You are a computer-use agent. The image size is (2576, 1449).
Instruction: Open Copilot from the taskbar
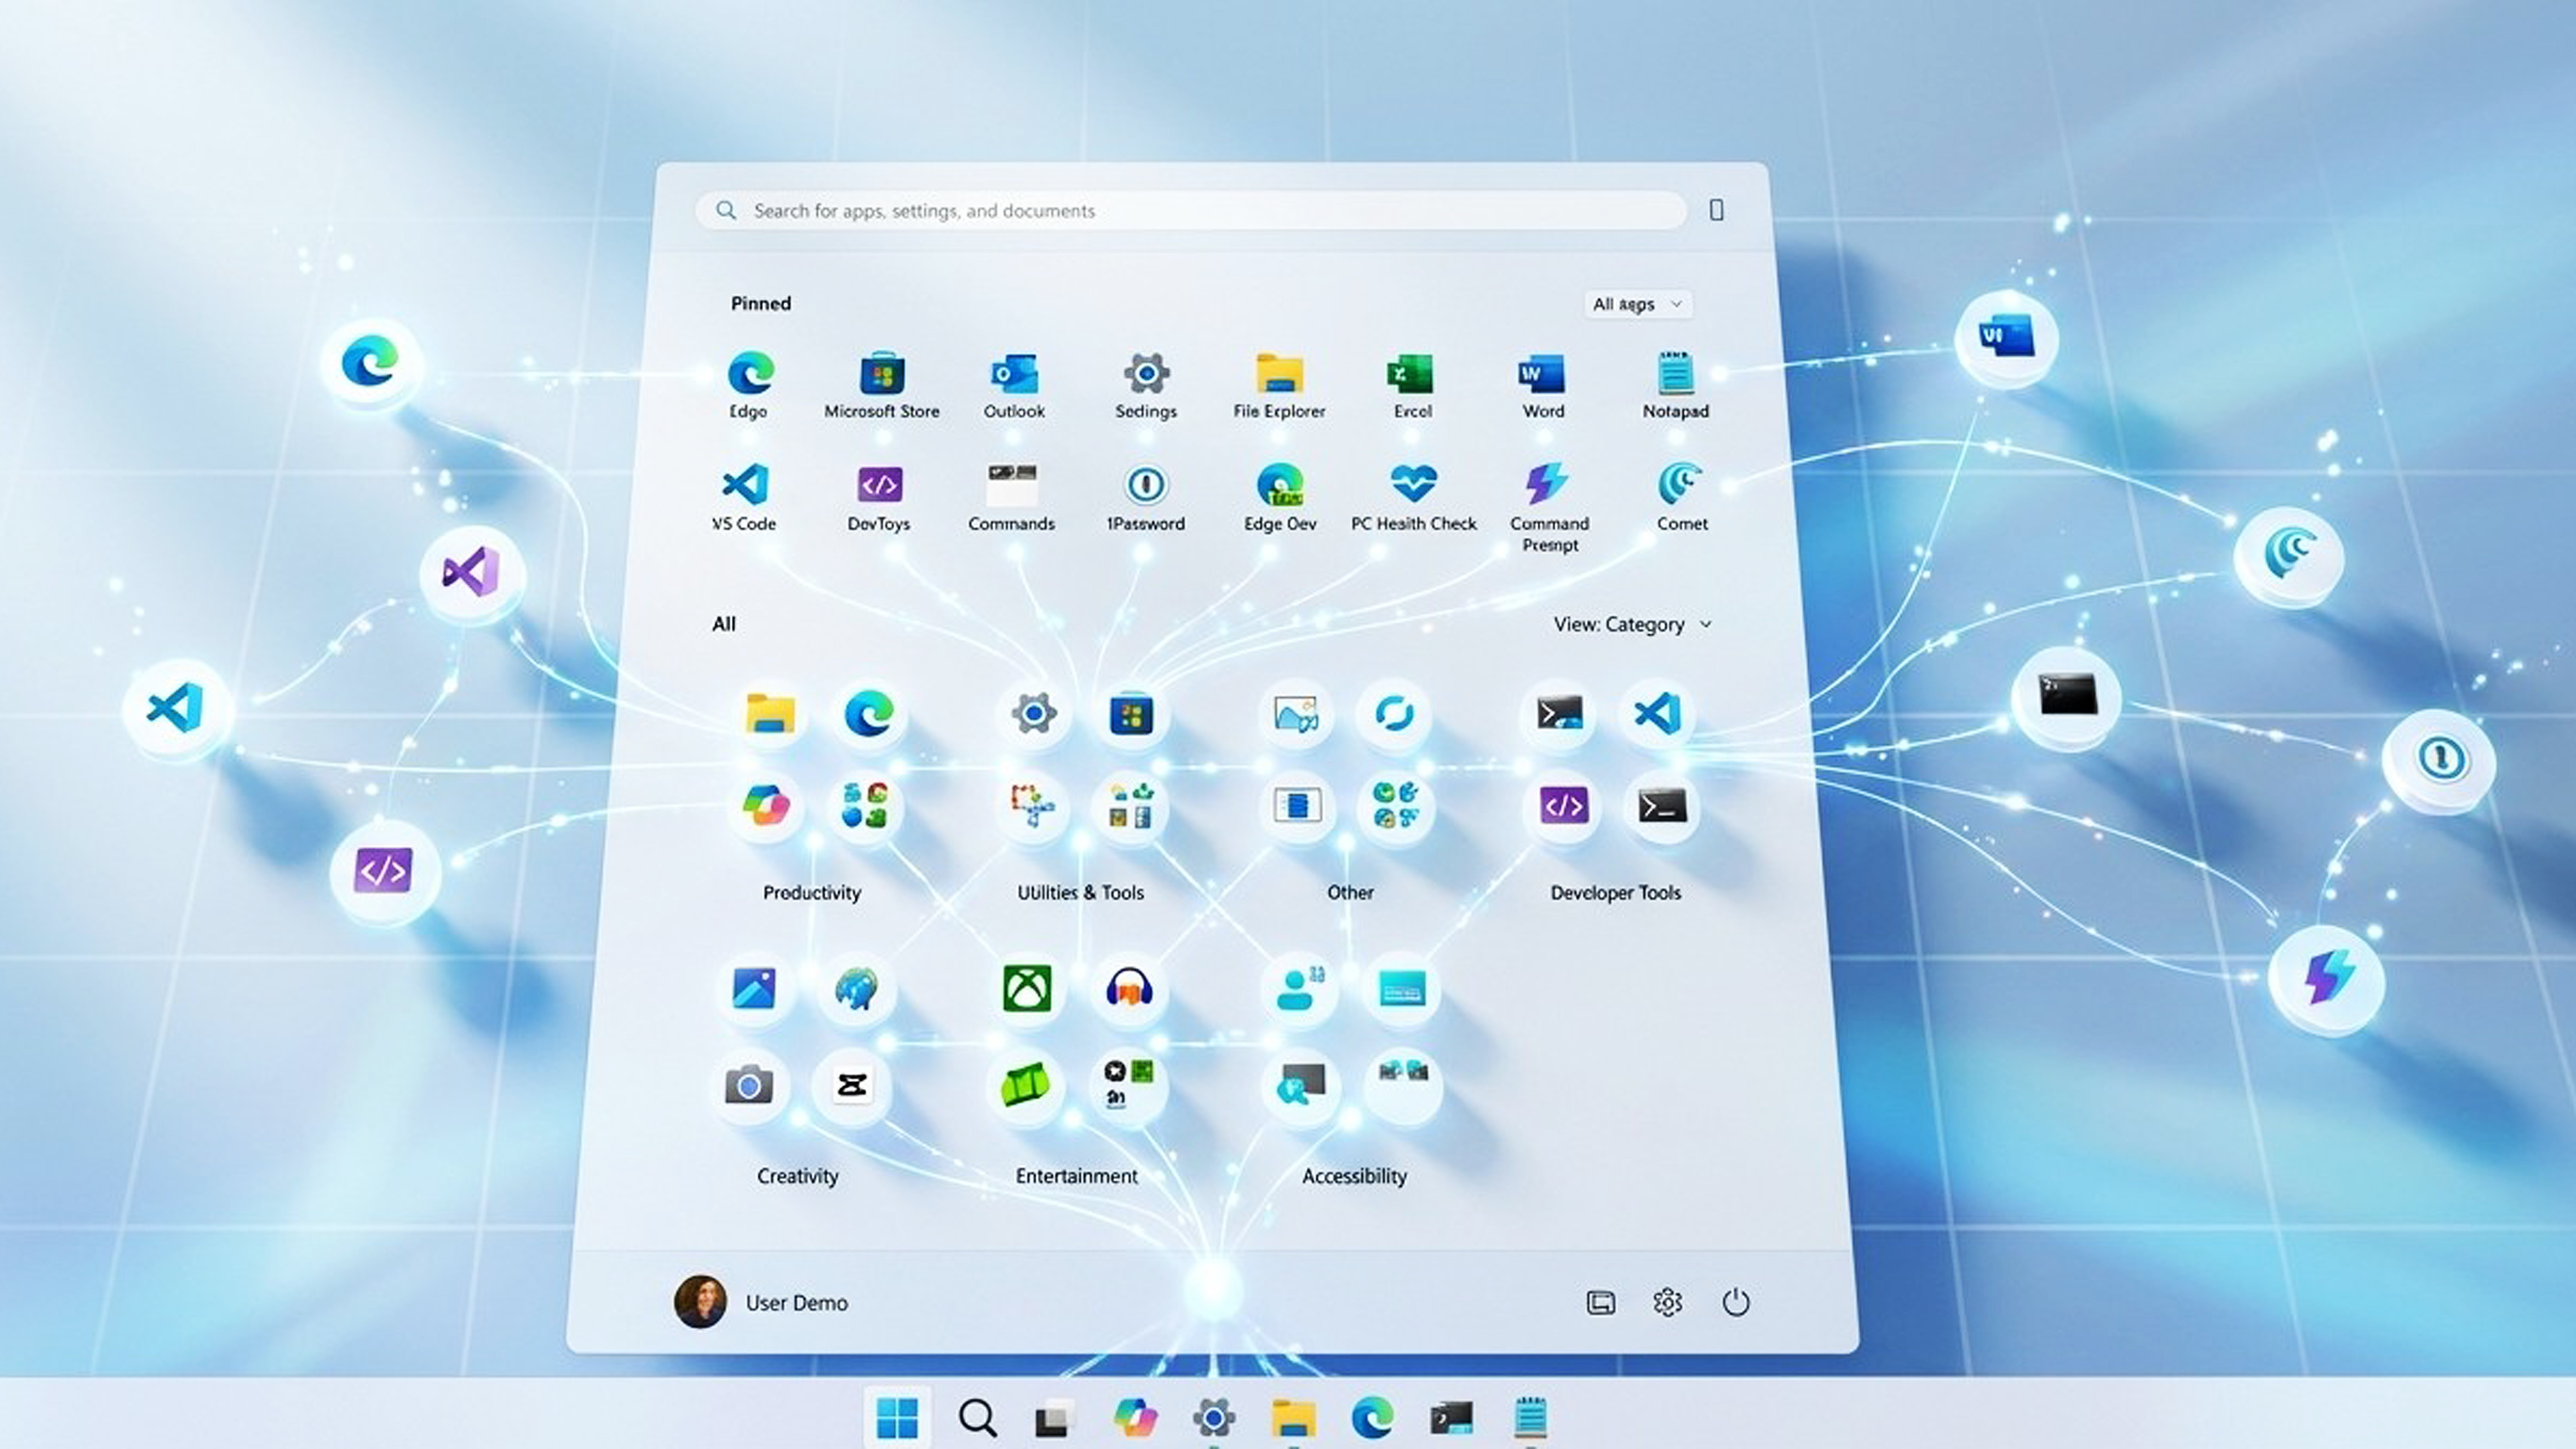[1135, 1416]
